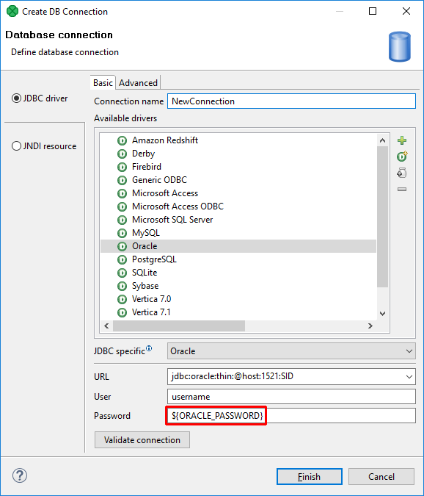Select Derby in drivers list
Screen dimensions: 424x496
(143, 154)
